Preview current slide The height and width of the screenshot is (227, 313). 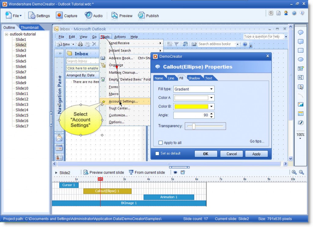pyautogui.click(x=104, y=172)
